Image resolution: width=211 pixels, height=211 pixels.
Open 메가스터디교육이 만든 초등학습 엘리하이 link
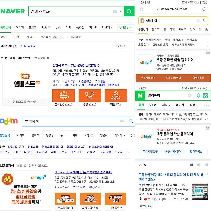83,172
